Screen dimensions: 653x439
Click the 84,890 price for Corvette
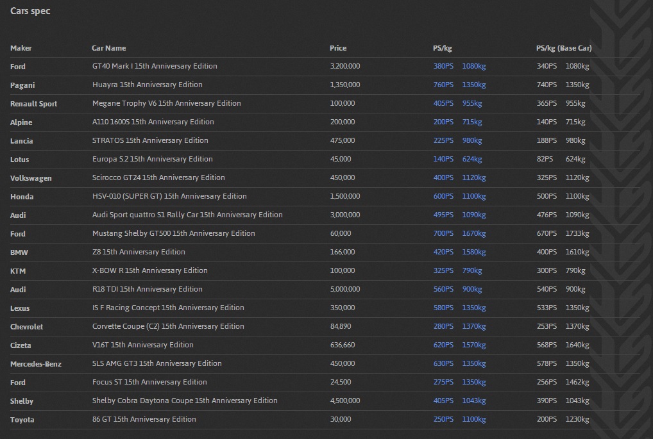pyautogui.click(x=341, y=326)
